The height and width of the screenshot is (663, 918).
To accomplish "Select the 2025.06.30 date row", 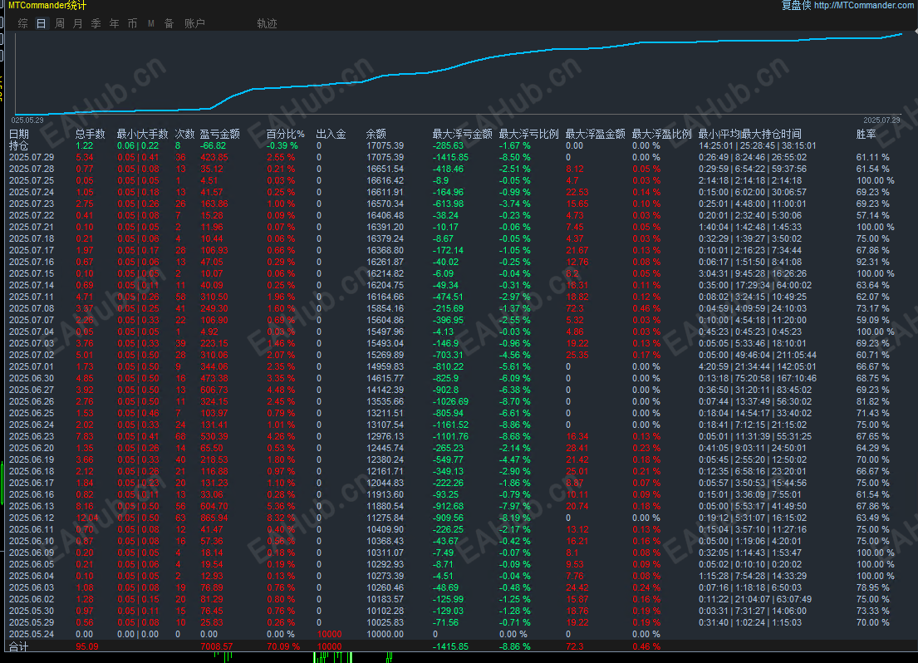I will 32,378.
